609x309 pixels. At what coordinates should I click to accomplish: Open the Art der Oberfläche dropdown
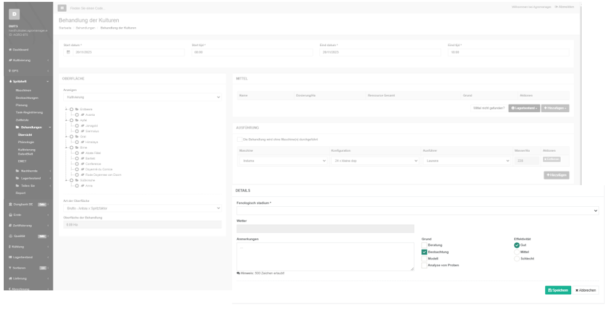142,208
